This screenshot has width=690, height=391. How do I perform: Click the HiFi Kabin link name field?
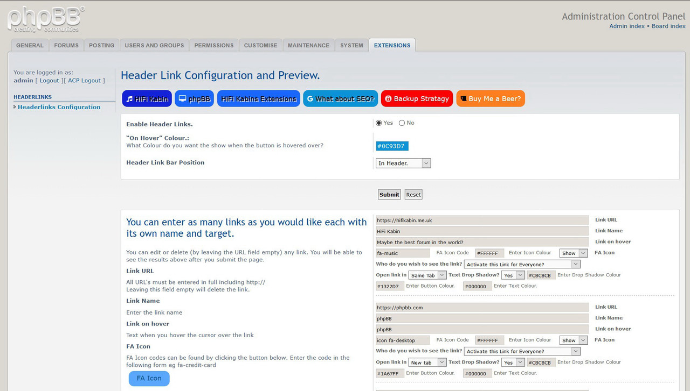pyautogui.click(x=482, y=231)
